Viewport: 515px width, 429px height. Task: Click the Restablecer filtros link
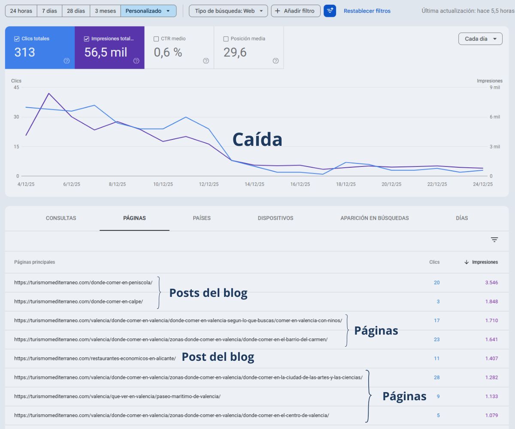tap(367, 11)
